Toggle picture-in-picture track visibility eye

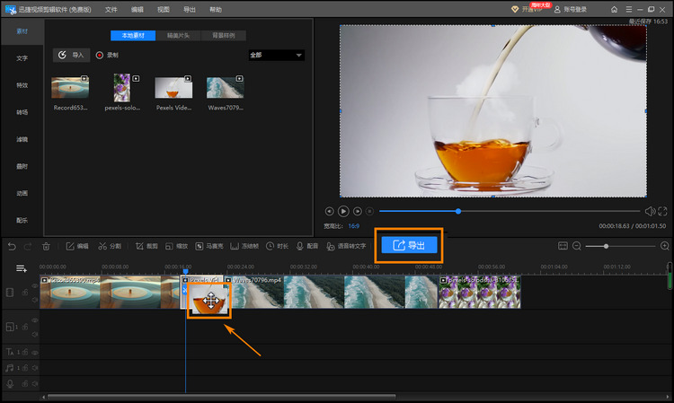tap(35, 320)
